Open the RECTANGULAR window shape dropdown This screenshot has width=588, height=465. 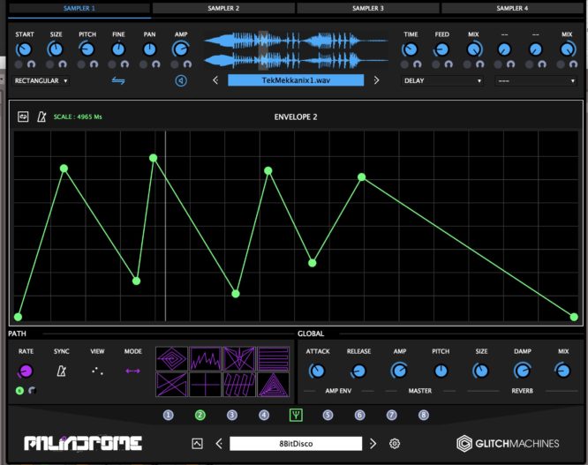[41, 80]
